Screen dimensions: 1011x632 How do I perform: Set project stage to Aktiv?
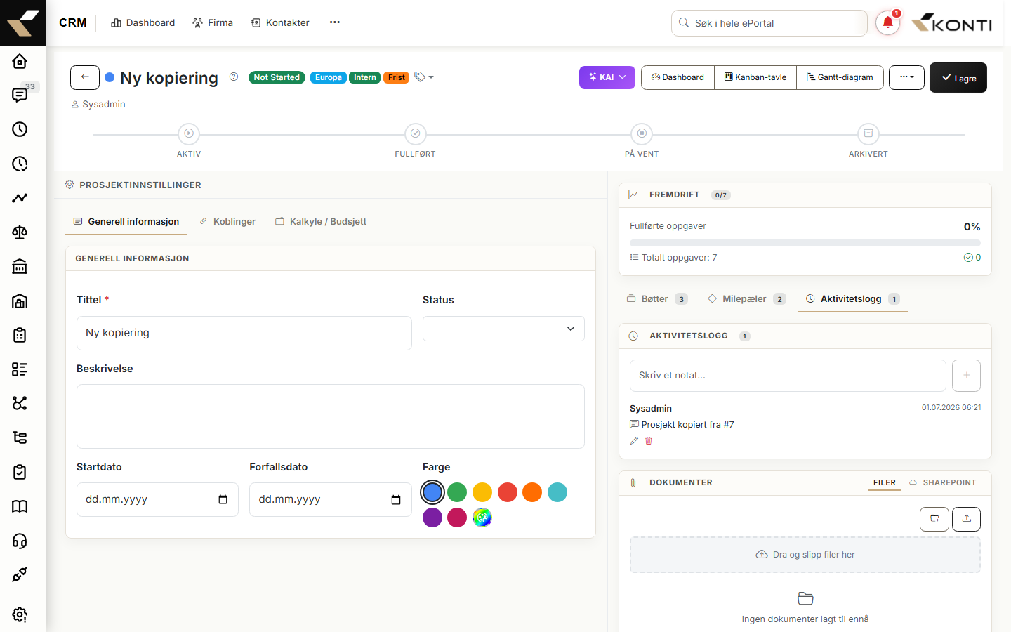coord(189,133)
